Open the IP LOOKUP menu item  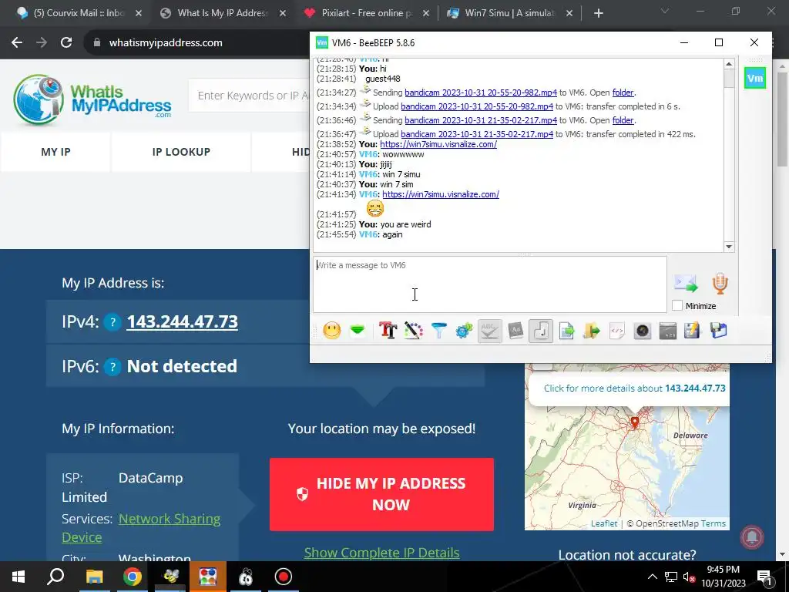click(x=181, y=152)
